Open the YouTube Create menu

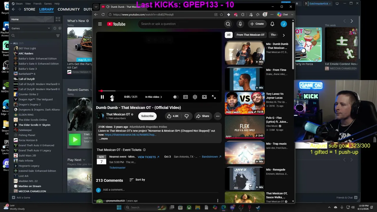point(257,24)
